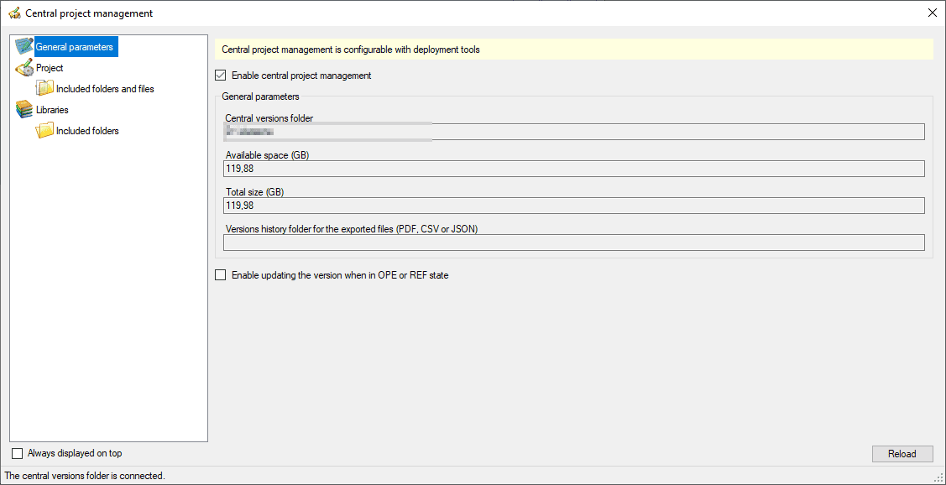Click the Central project management title icon
Image resolution: width=946 pixels, height=485 pixels.
click(x=14, y=13)
